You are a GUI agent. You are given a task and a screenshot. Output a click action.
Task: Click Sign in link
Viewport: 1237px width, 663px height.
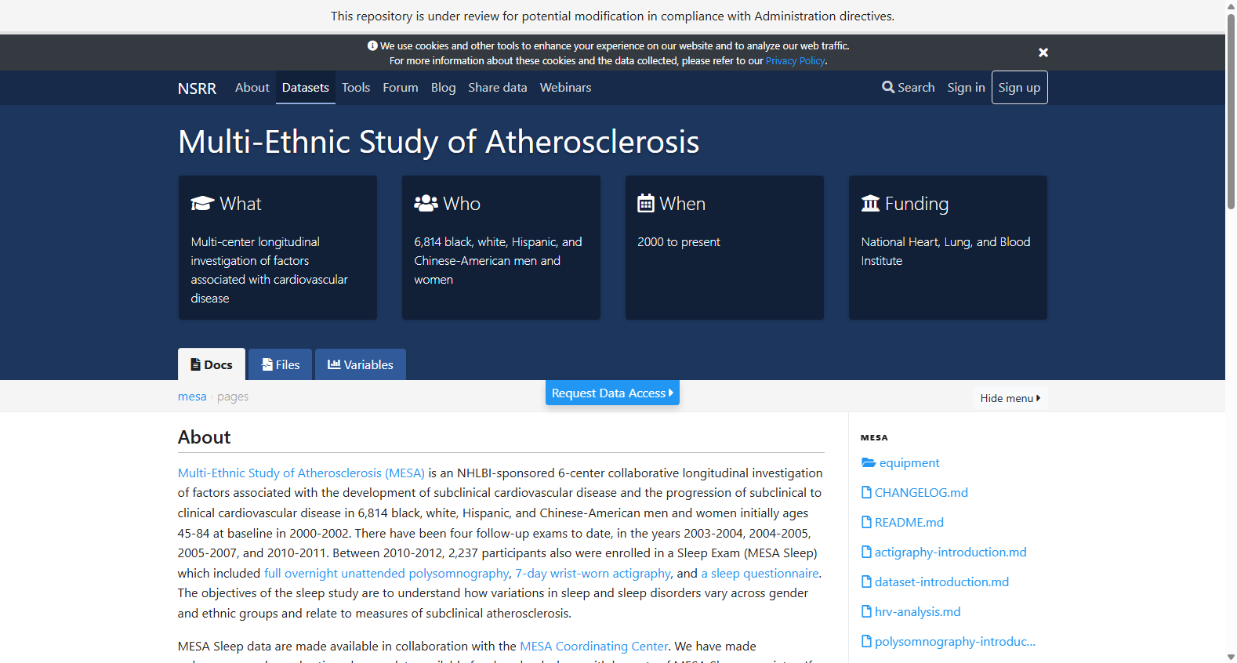click(x=966, y=88)
